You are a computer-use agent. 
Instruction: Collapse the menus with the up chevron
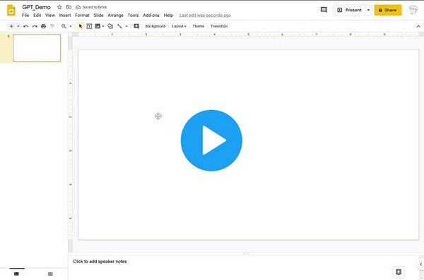pyautogui.click(x=418, y=26)
